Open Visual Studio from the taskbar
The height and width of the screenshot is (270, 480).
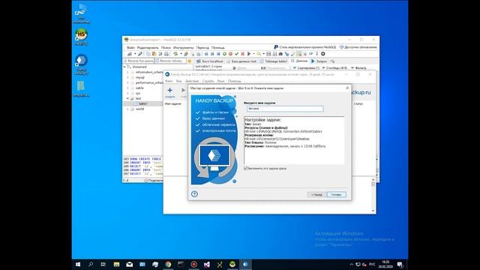click(207, 265)
